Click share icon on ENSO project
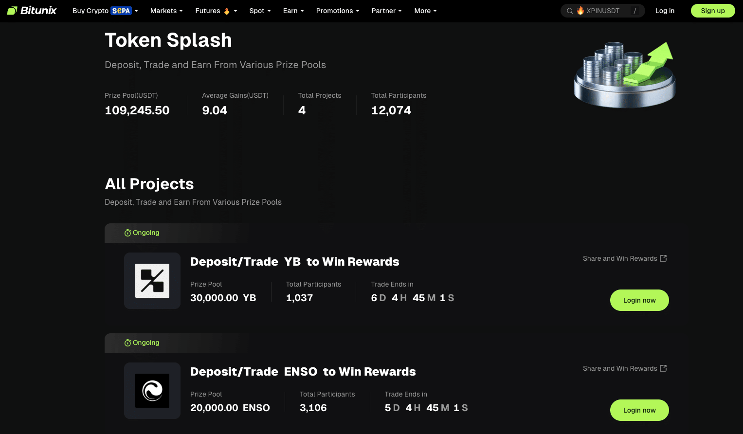This screenshot has height=434, width=743. pyautogui.click(x=663, y=368)
